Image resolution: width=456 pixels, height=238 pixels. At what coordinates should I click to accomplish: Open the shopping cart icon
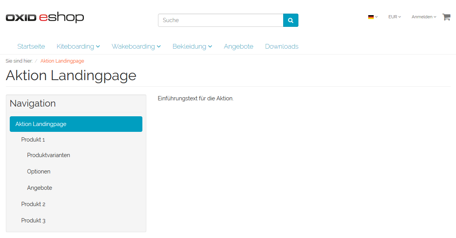click(x=446, y=17)
